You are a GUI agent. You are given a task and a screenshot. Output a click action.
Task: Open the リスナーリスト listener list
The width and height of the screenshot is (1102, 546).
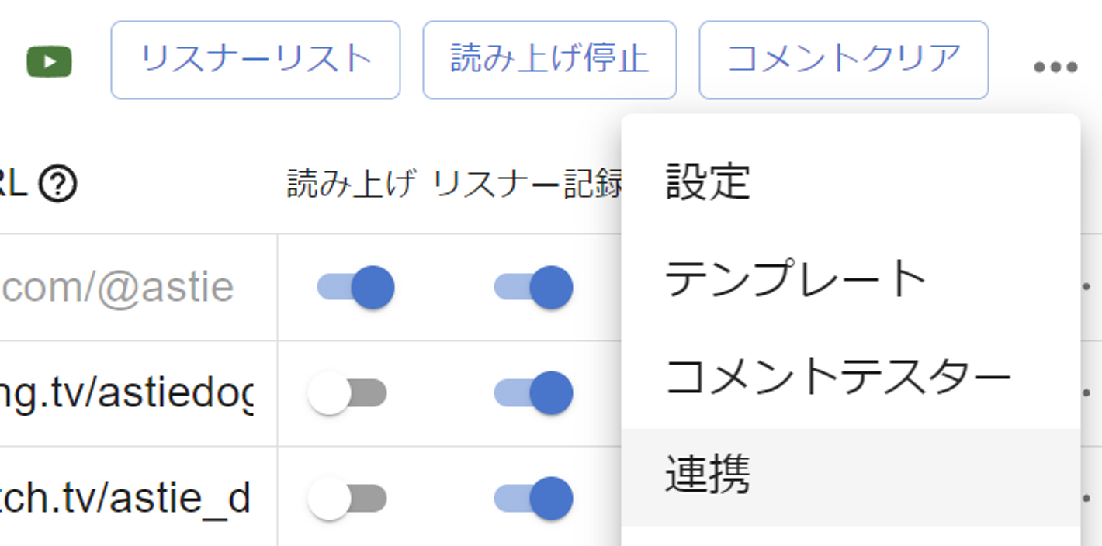pyautogui.click(x=255, y=60)
